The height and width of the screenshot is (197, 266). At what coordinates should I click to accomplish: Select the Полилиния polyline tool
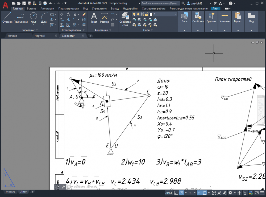pyautogui.click(x=20, y=18)
